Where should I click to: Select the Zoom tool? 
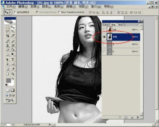(x=13, y=74)
